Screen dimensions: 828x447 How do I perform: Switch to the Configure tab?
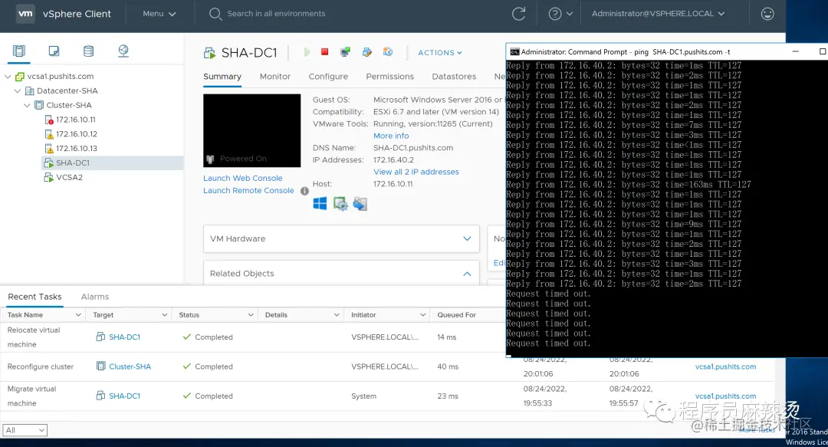[328, 77]
